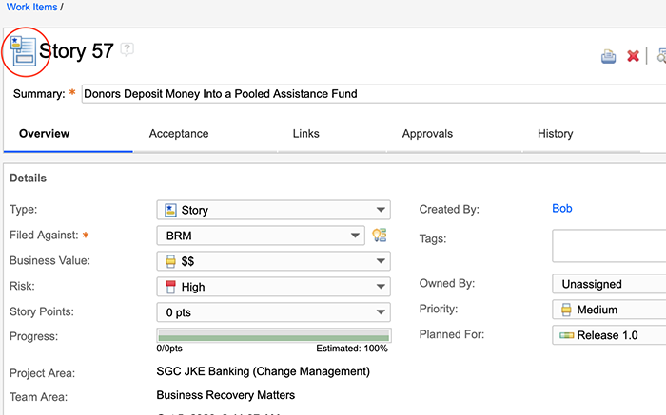Click the category browse icon beside BRM

tap(380, 235)
